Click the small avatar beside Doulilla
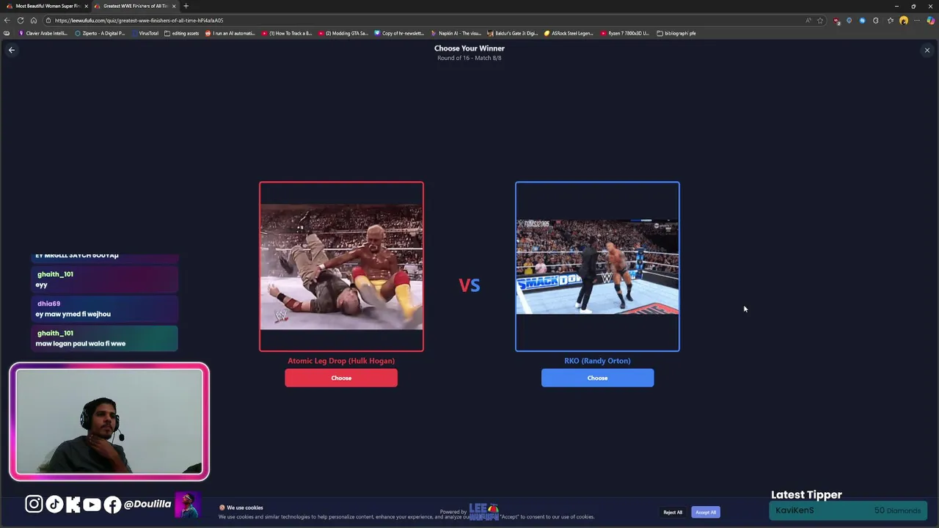The width and height of the screenshot is (939, 528). pos(188,505)
